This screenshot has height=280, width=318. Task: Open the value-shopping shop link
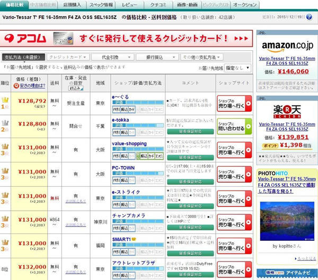(129, 143)
